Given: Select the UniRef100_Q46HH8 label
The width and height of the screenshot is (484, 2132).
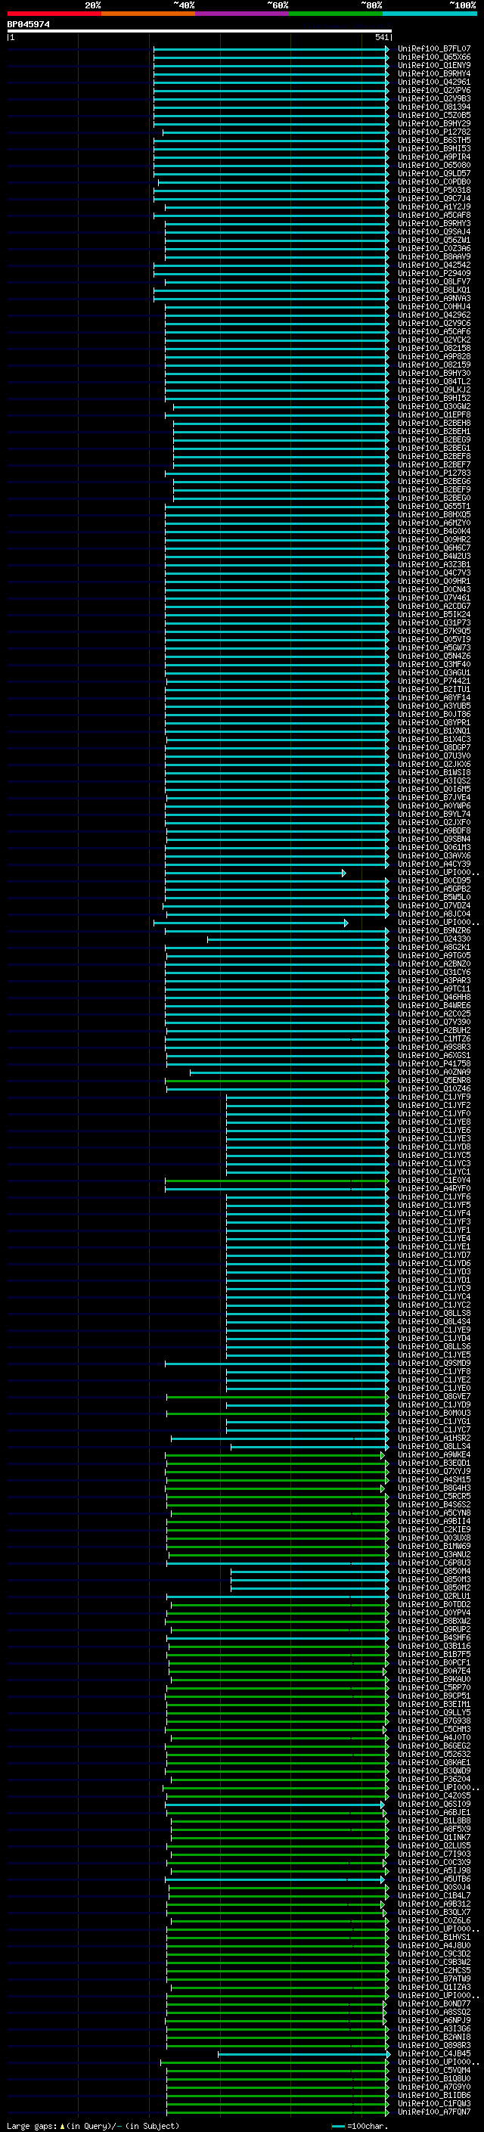Looking at the screenshot, I should point(433,998).
